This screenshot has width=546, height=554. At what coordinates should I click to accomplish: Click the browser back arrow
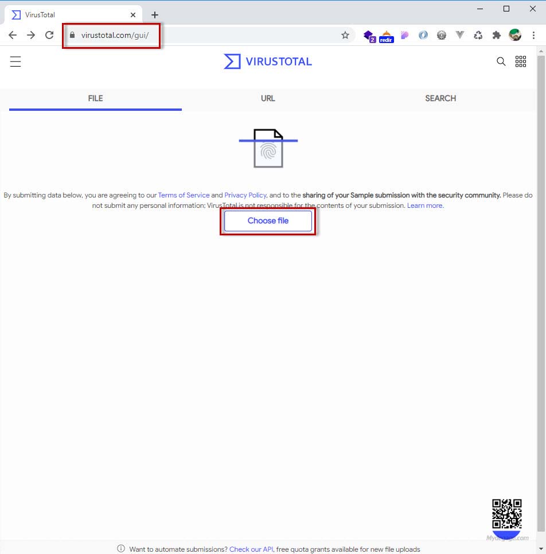pyautogui.click(x=13, y=35)
